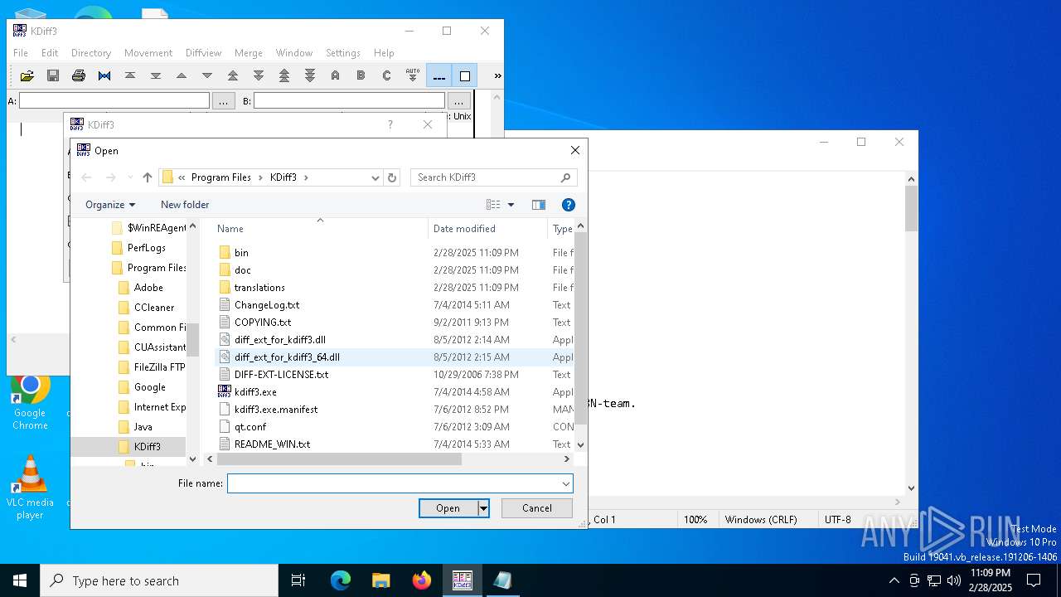Select README_WIN.txt in file list
1061x597 pixels.
[x=272, y=444]
